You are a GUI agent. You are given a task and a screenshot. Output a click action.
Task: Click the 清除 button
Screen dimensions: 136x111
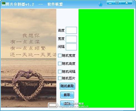click(67, 104)
